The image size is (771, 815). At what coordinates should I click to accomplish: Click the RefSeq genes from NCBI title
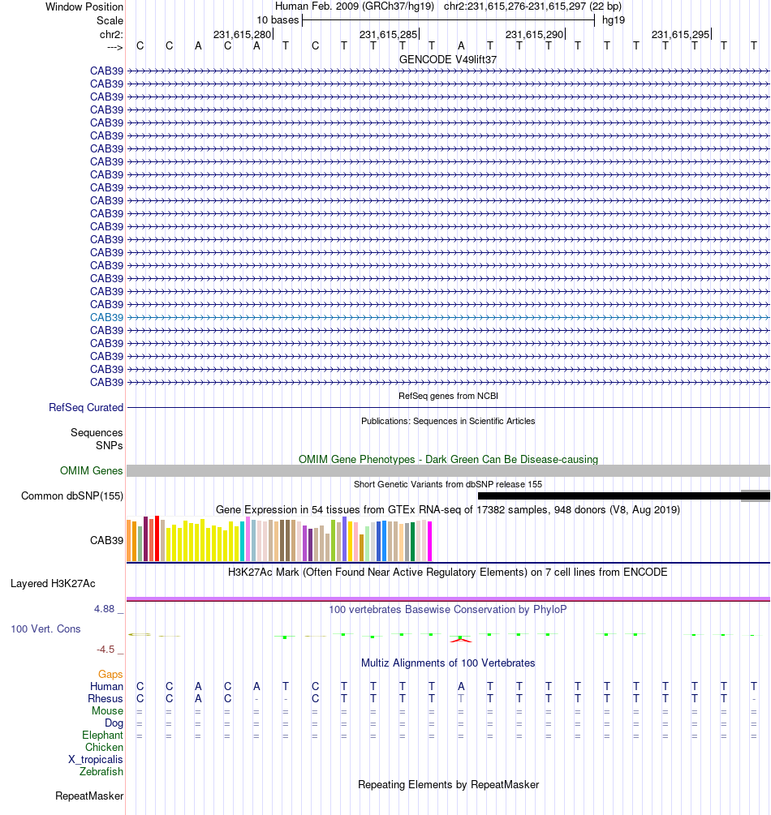pos(448,396)
